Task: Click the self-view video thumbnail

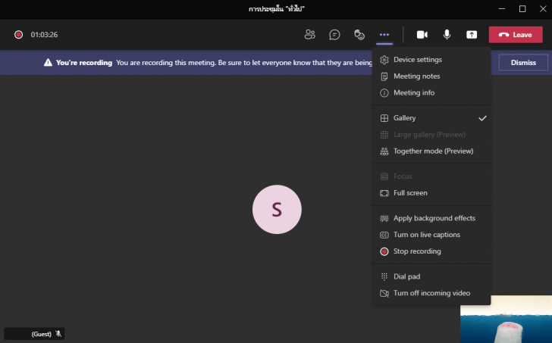Action: [506, 319]
